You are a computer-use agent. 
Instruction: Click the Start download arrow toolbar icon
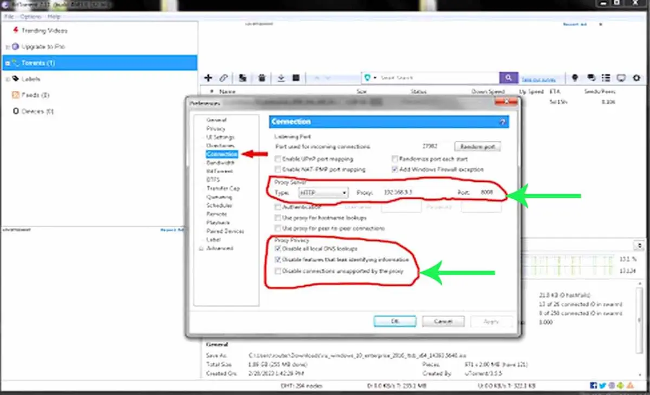coord(281,78)
